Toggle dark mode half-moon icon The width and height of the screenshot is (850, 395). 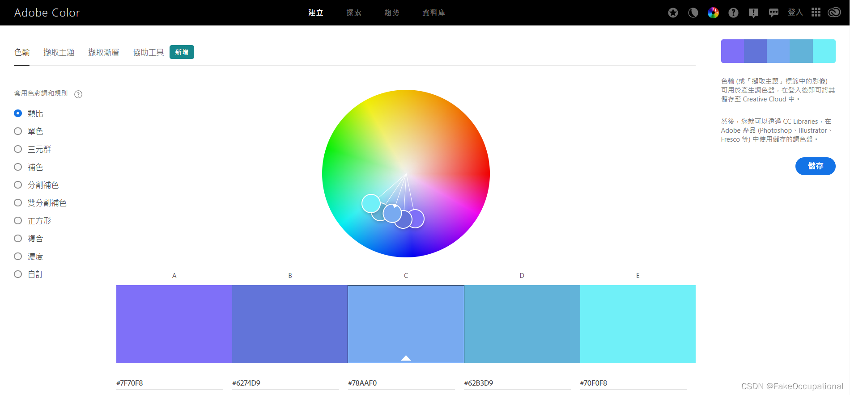click(693, 13)
